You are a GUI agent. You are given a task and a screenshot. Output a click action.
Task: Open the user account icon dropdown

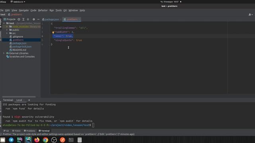[x=251, y=15]
